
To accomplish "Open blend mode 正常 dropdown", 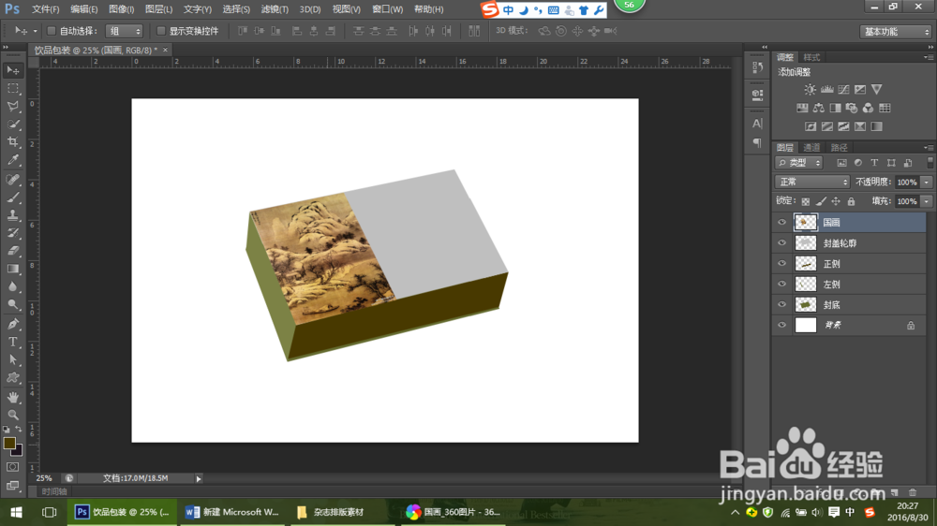I will (x=811, y=183).
